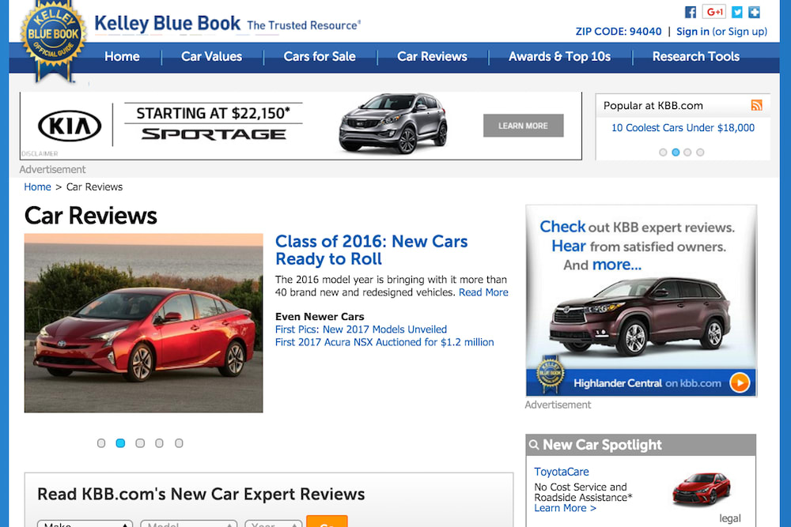
Task: Open First 2017 Acura NSX Auctioned article
Action: coord(384,342)
